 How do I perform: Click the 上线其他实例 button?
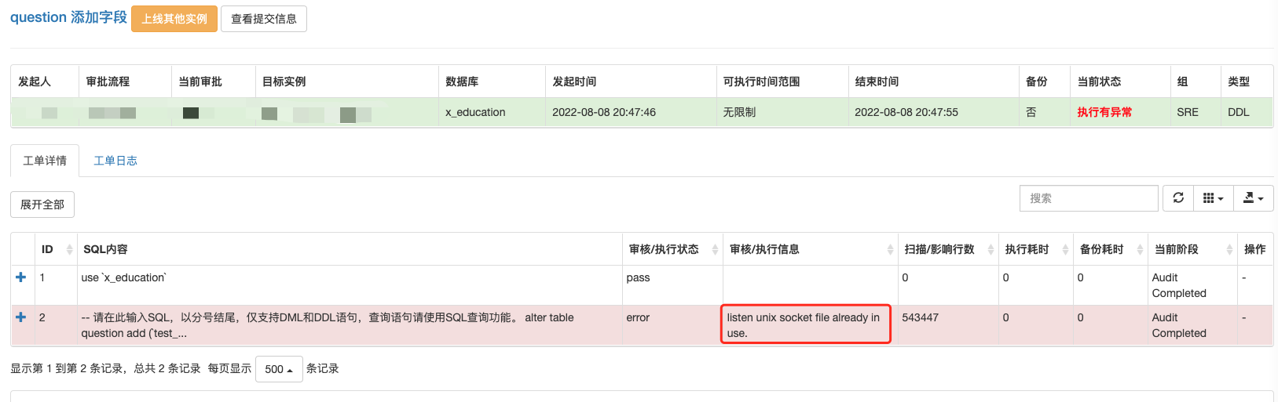coord(174,19)
